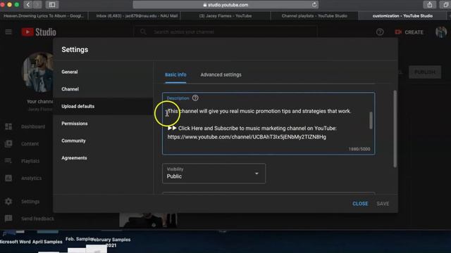Click the Settings gear in sidebar
451x253 pixels.
point(8,202)
